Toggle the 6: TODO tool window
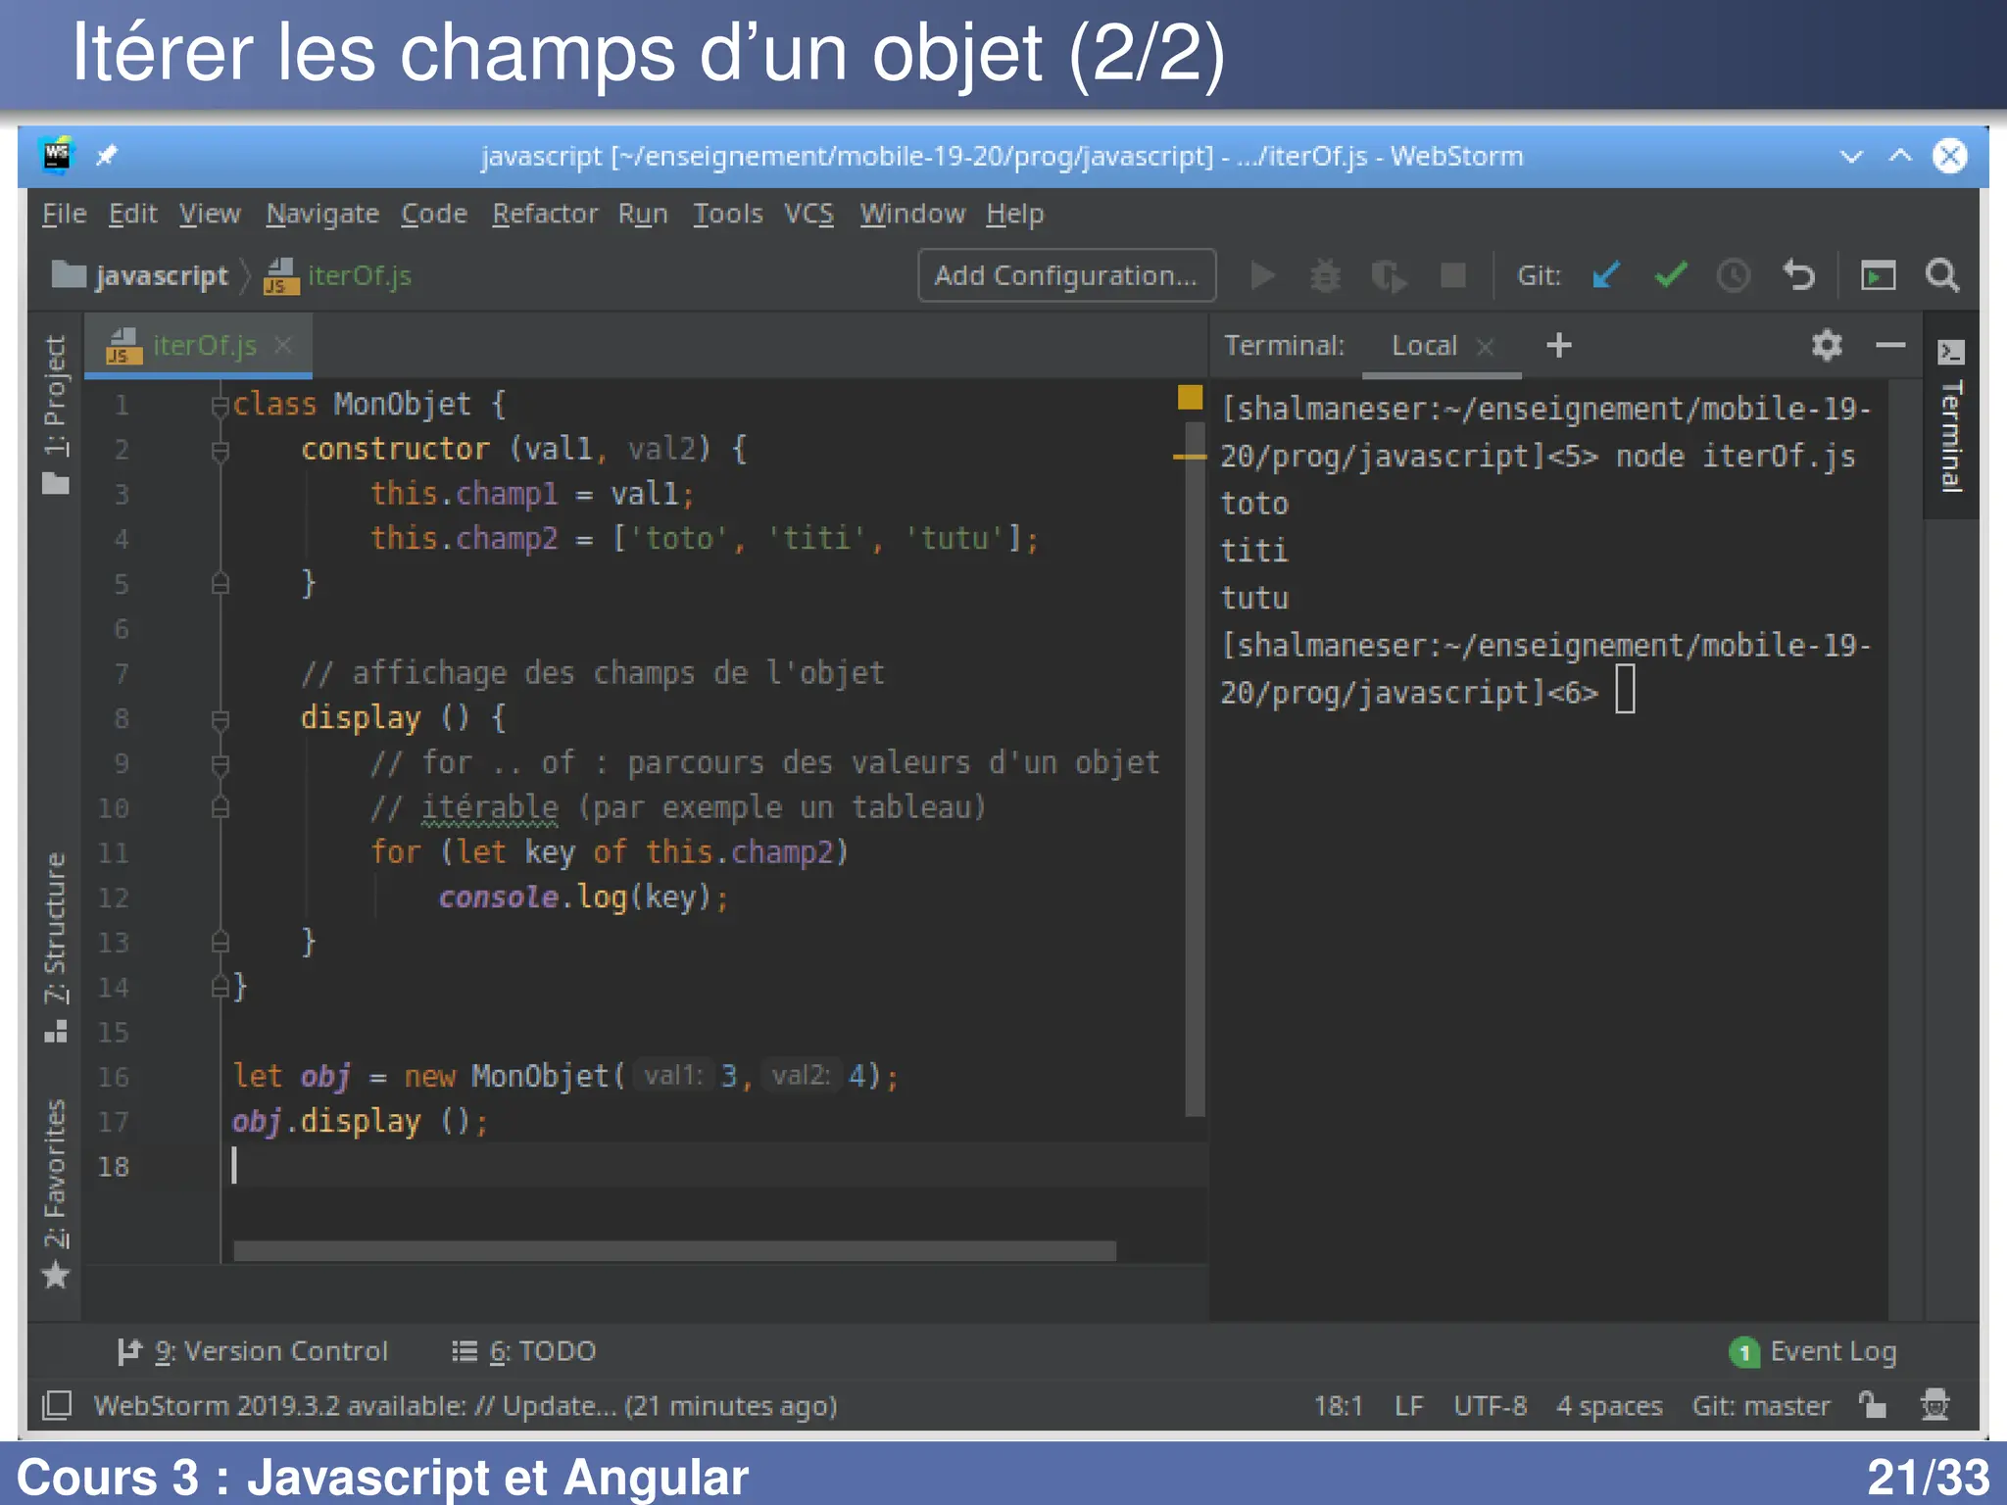This screenshot has width=2007, height=1505. point(523,1352)
